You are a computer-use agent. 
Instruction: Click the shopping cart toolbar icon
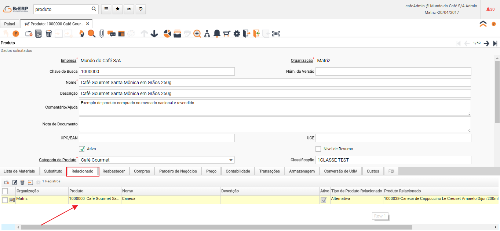(227, 34)
